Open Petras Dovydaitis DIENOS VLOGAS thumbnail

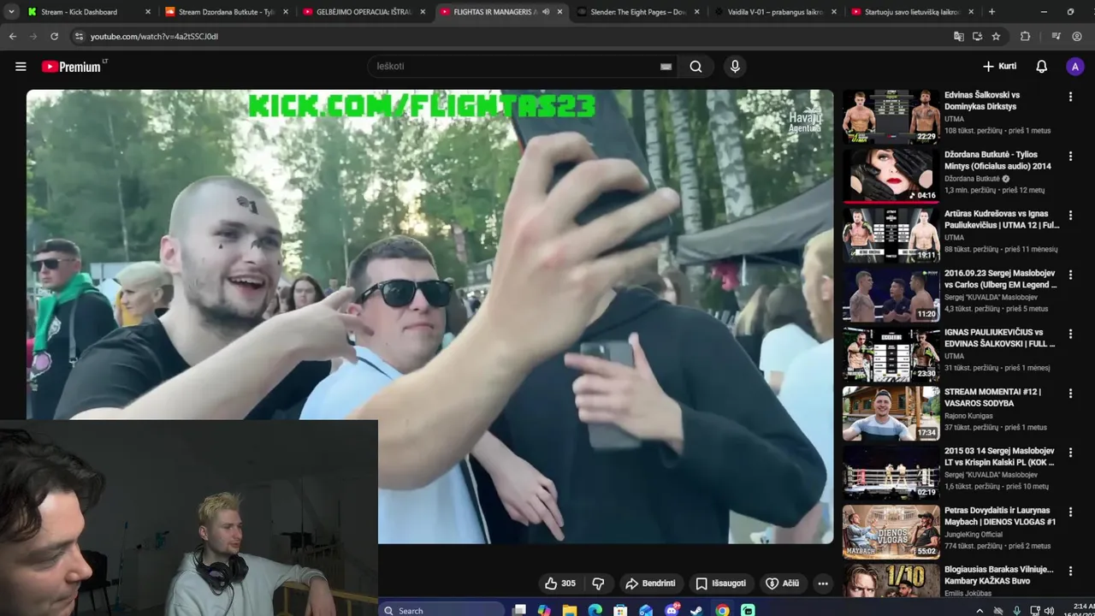click(x=891, y=531)
